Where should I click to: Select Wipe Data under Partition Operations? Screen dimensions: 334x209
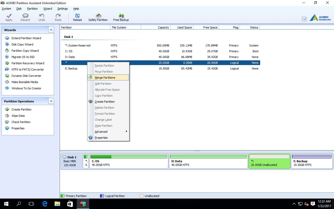pyautogui.click(x=18, y=115)
